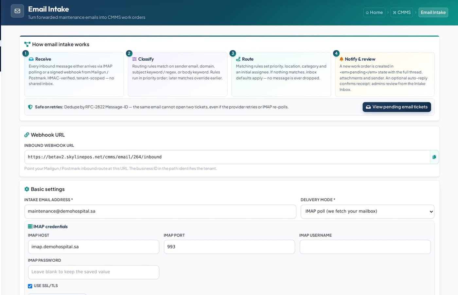Click the 'Basic settings' heading
Image resolution: width=458 pixels, height=295 pixels.
click(48, 189)
